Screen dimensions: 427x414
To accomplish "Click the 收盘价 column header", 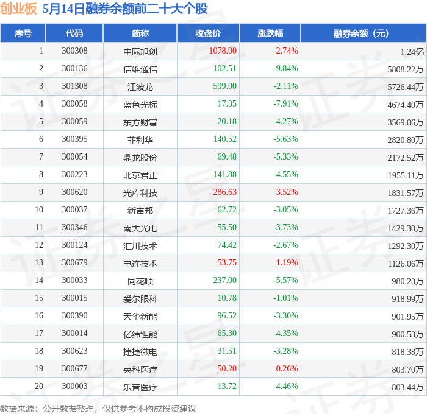I will (x=208, y=33).
